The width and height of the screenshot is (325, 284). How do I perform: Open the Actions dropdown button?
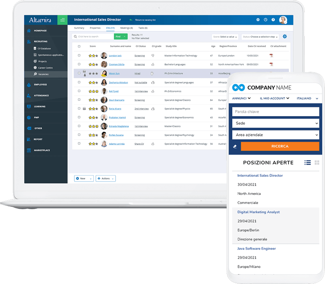(x=106, y=178)
